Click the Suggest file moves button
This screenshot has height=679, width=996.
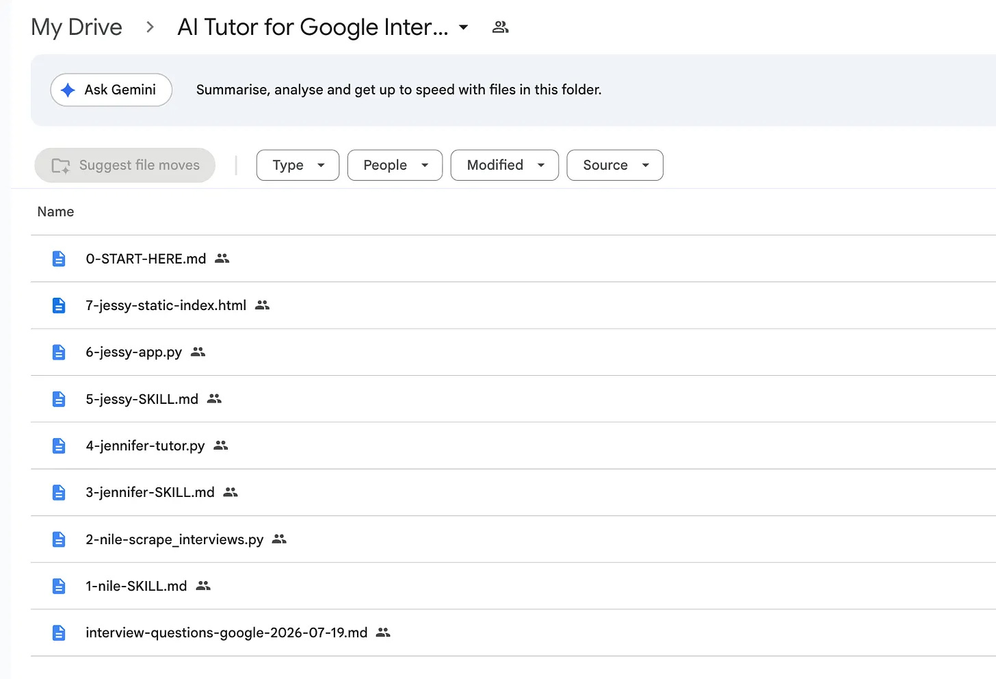[125, 165]
